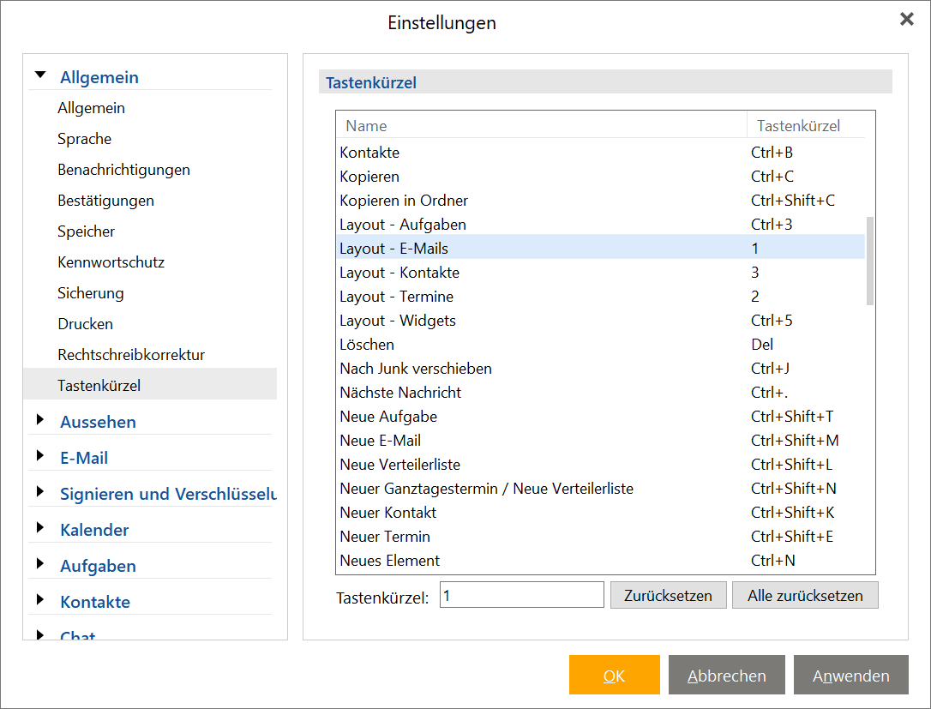Click the shortcut list vertical scrollbar thumb
Image resolution: width=931 pixels, height=709 pixels.
[x=870, y=261]
